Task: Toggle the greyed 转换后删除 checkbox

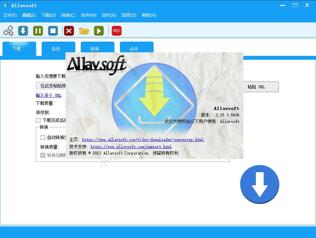Action: click(x=43, y=155)
